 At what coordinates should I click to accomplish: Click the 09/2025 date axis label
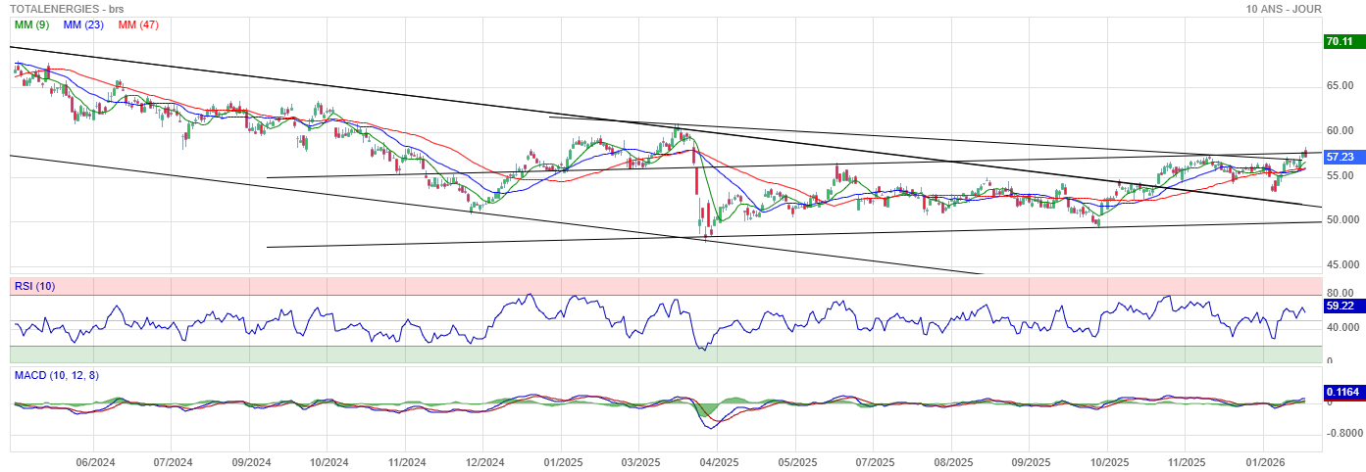(x=1031, y=461)
